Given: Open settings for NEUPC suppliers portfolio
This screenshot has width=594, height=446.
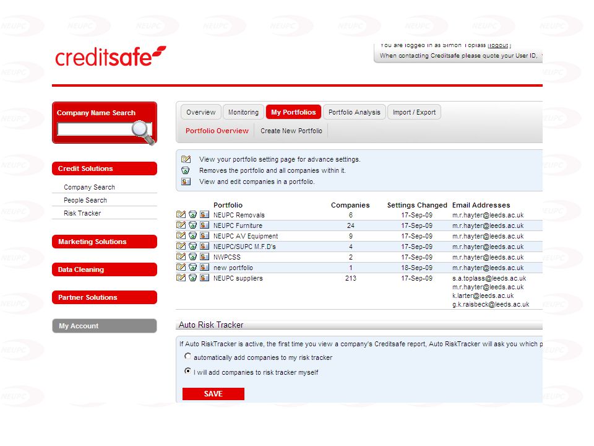Looking at the screenshot, I should click(181, 278).
